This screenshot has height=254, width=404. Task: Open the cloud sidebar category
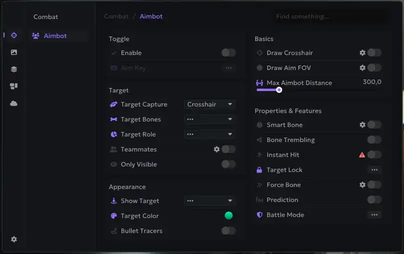point(14,103)
